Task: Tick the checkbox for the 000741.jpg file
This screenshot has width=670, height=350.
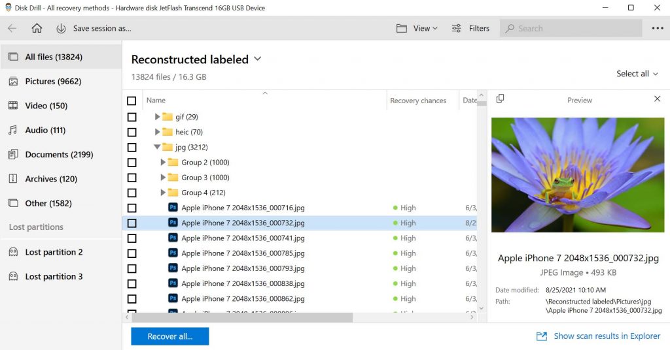Action: point(132,238)
